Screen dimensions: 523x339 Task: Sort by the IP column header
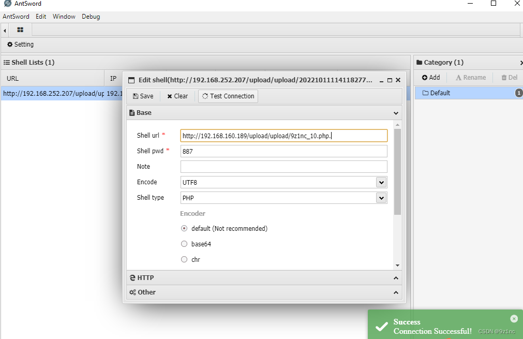pos(113,79)
